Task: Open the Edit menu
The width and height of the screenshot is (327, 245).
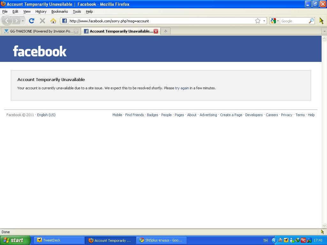Action: (15, 11)
